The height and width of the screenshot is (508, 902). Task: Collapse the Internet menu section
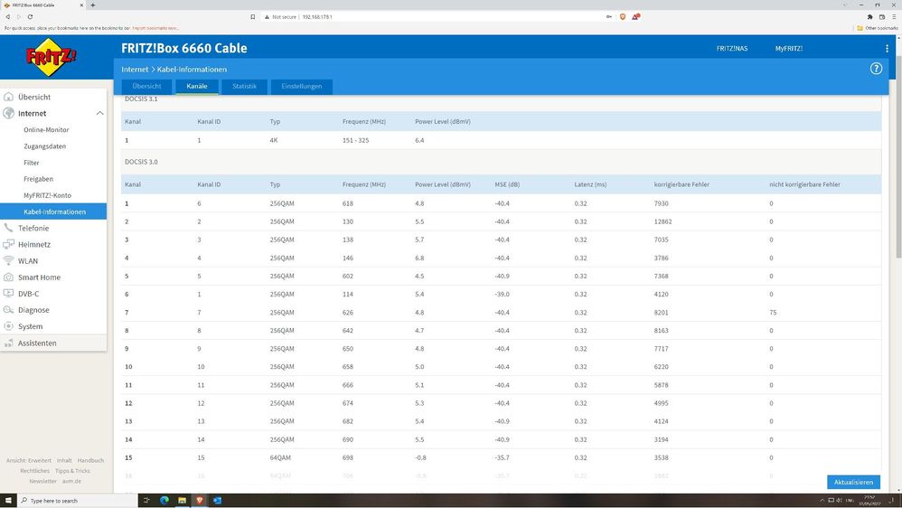(x=99, y=114)
